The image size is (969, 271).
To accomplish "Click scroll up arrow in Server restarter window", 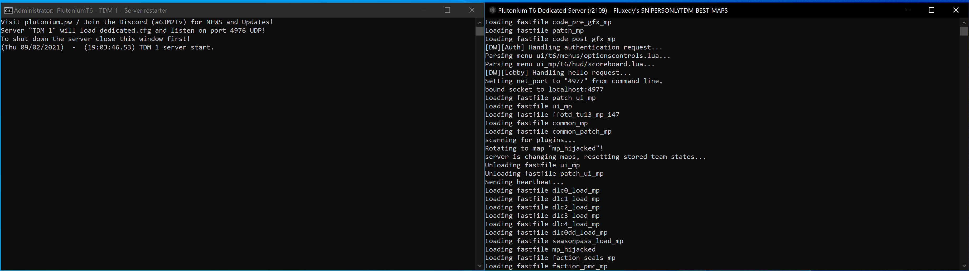I will tap(479, 22).
